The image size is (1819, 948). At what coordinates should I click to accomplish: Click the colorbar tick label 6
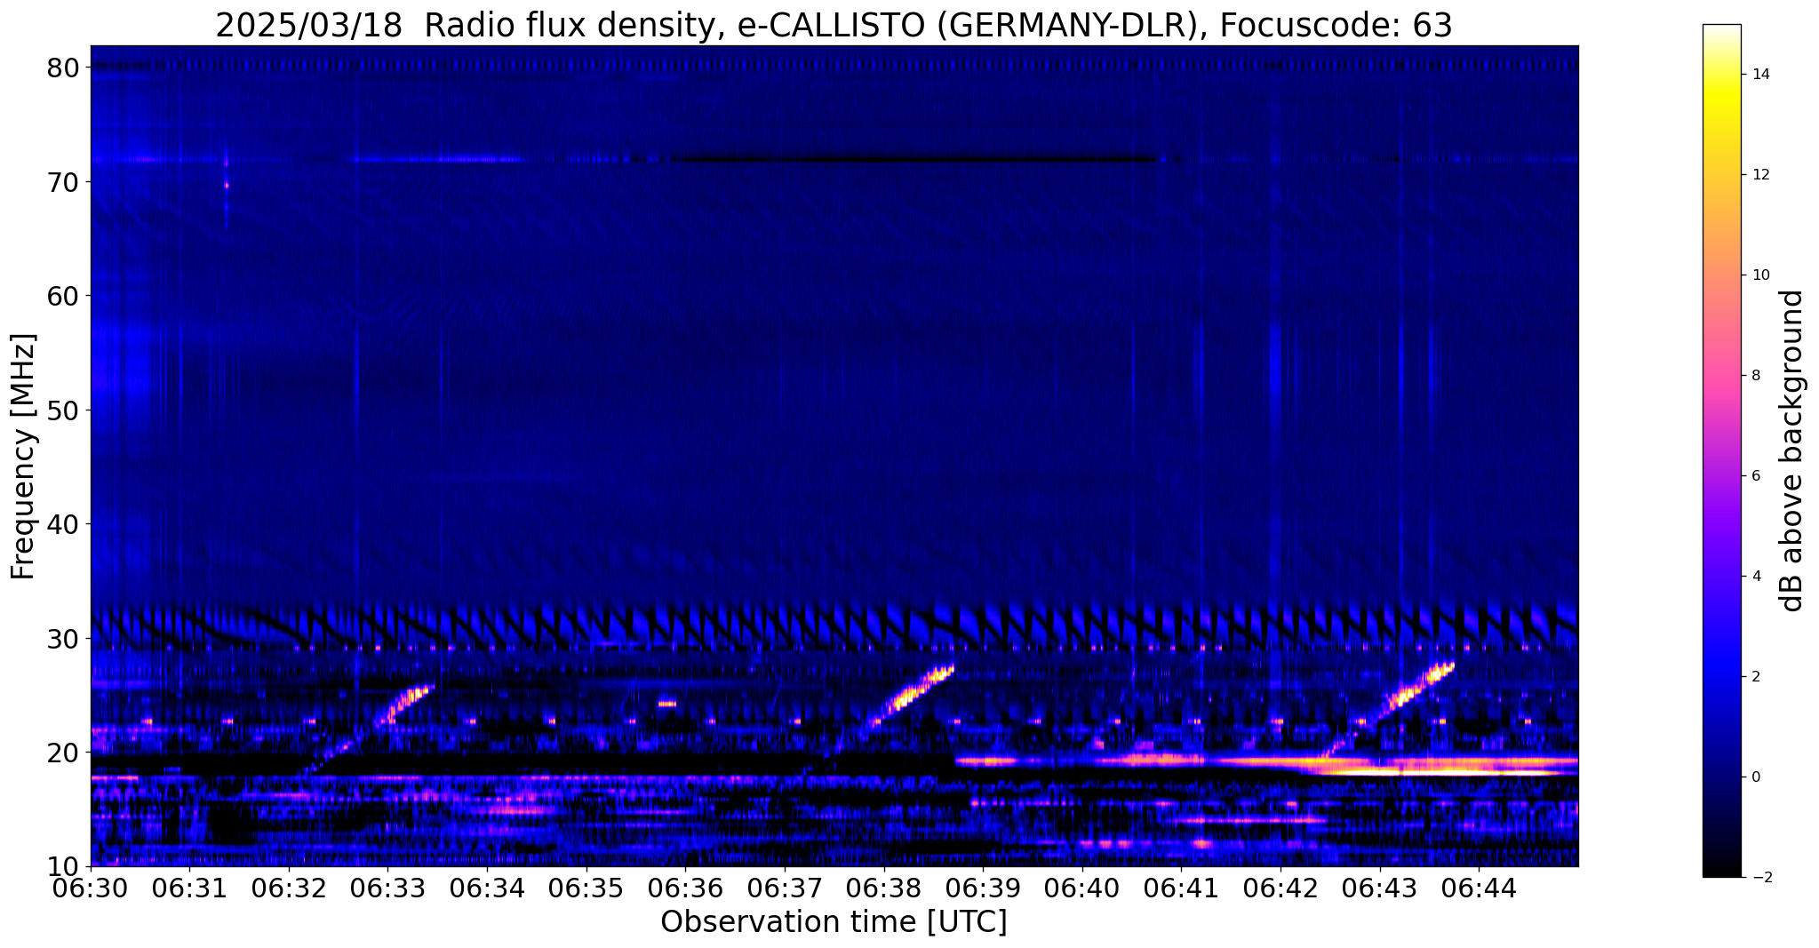[x=1756, y=476]
